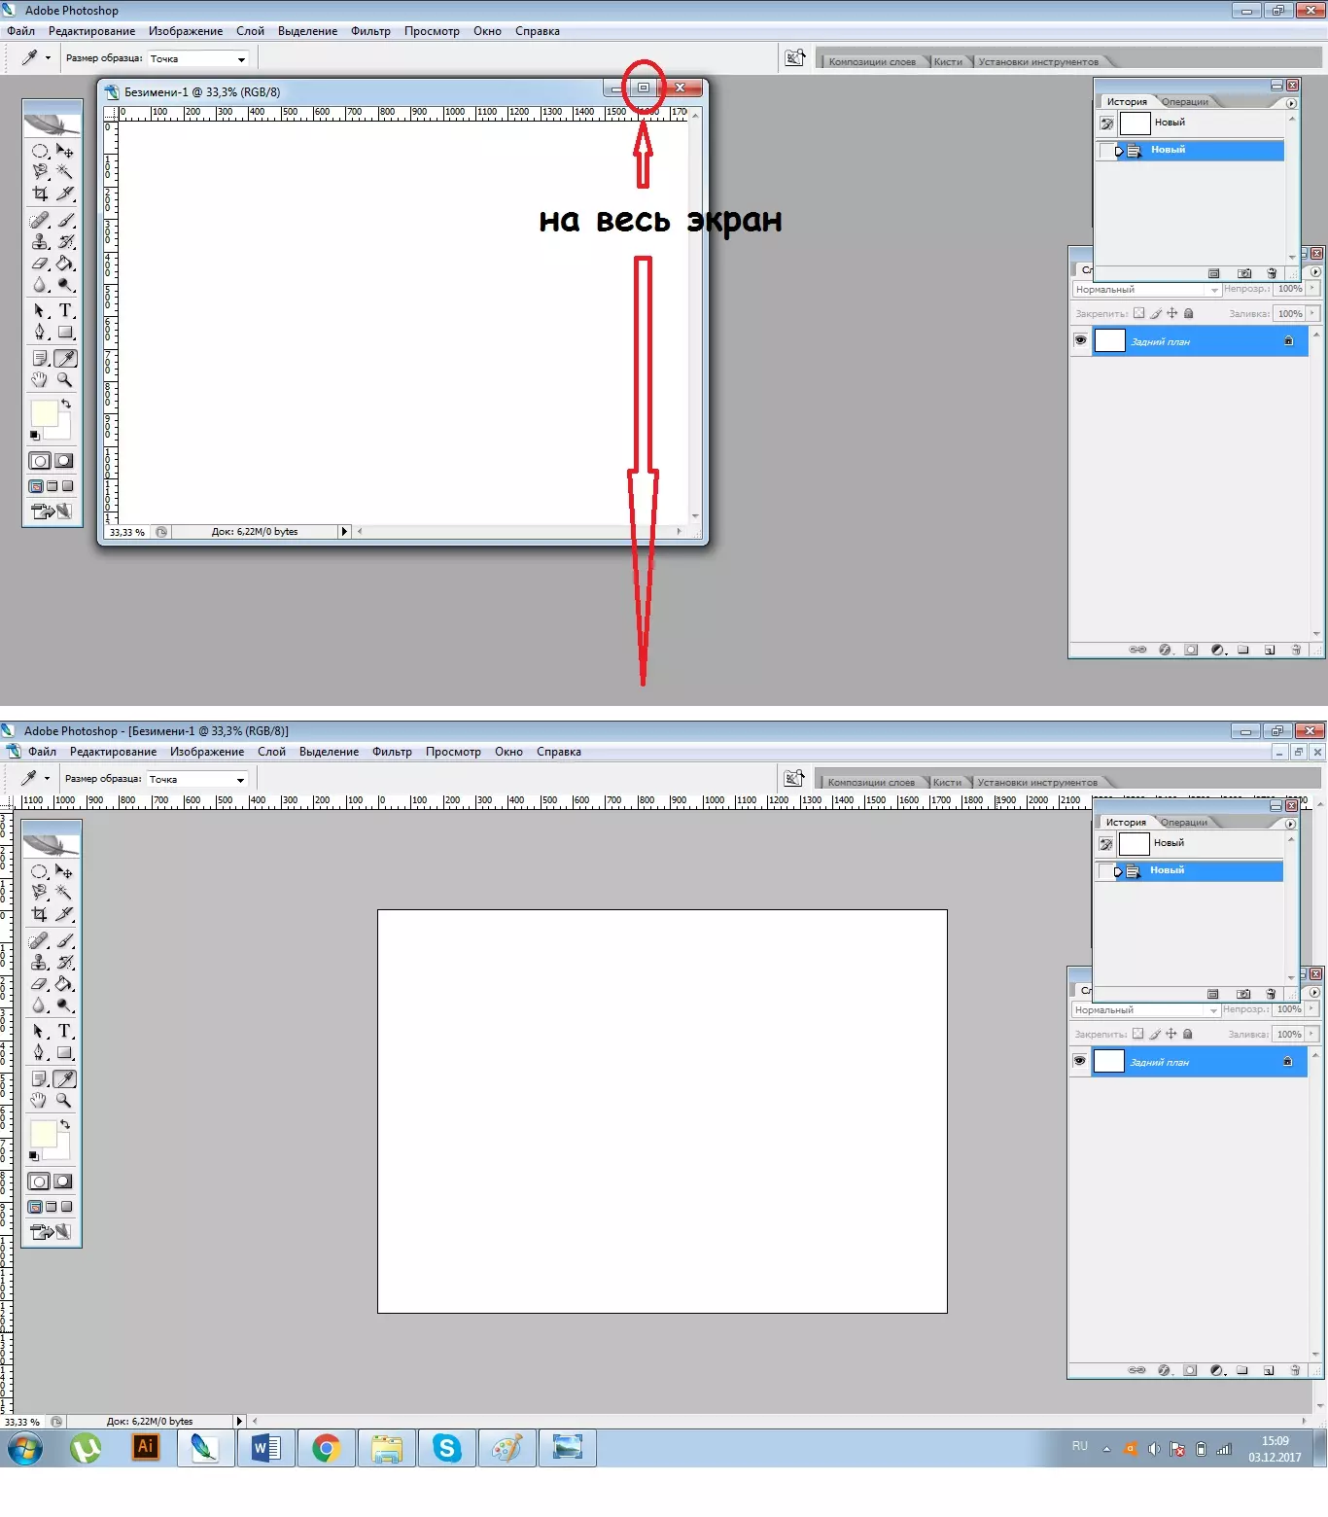Select Move tool beside floating Безимени-1 document window

65,151
